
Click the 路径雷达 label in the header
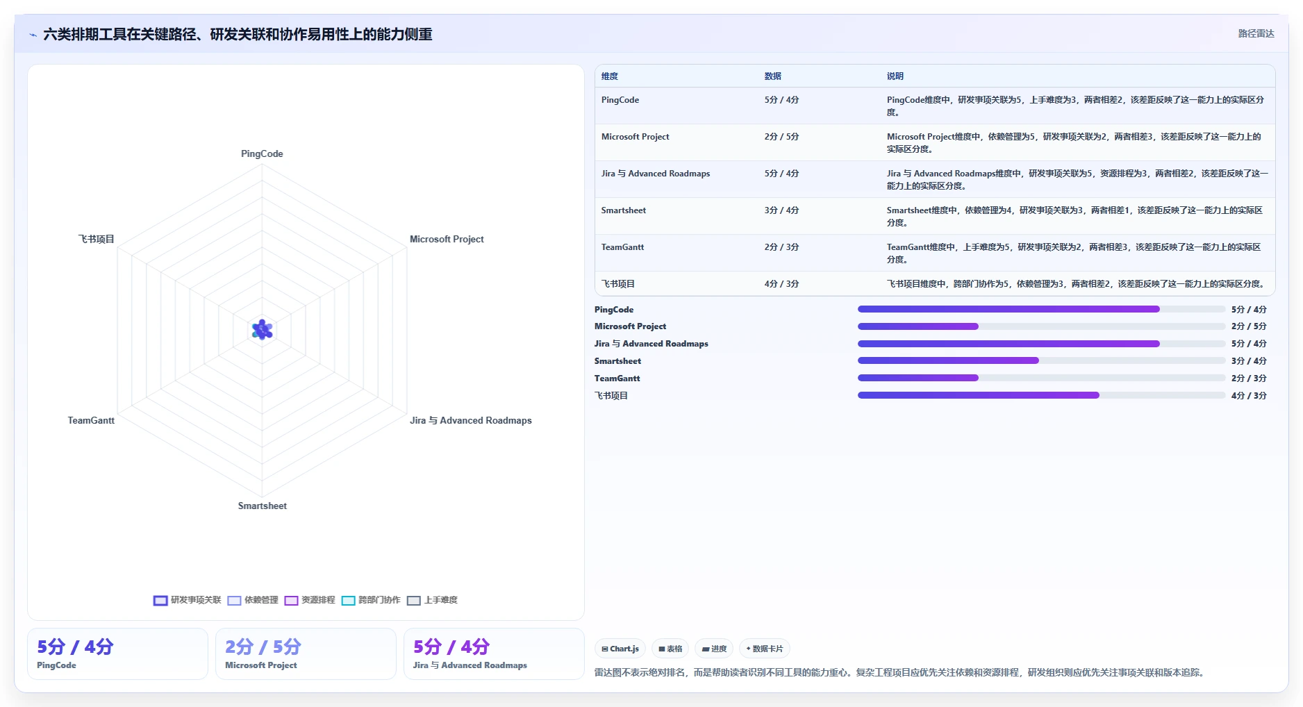coord(1256,33)
